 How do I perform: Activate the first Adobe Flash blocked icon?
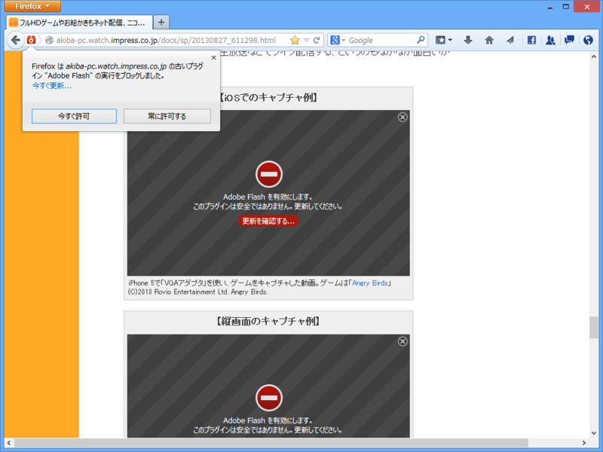pyautogui.click(x=269, y=174)
